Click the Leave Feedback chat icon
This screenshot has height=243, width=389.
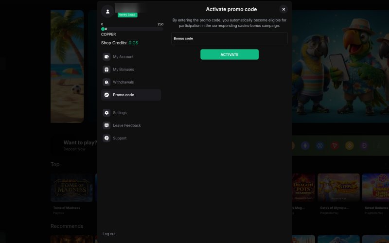point(106,125)
